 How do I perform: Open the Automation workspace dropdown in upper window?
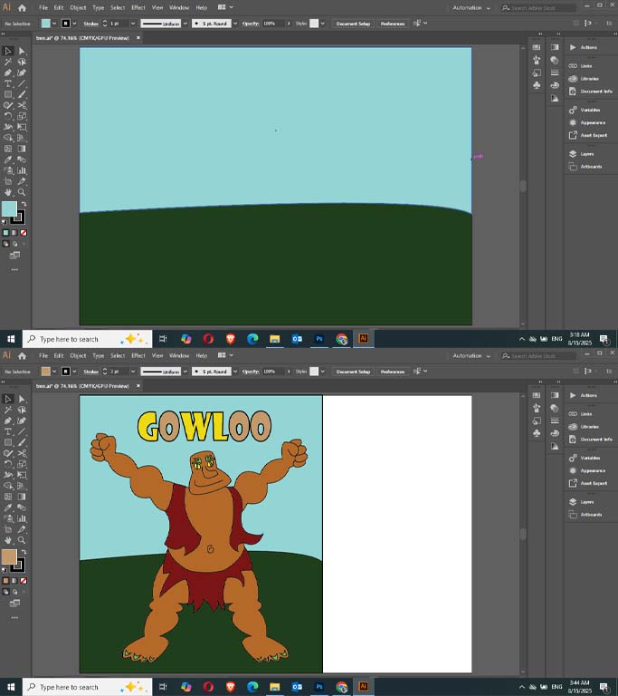[471, 8]
